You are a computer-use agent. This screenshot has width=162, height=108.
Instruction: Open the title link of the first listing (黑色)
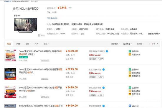[x=40, y=53]
